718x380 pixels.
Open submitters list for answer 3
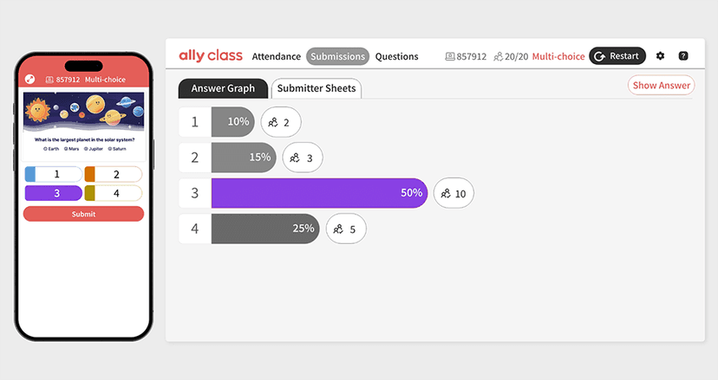click(454, 193)
